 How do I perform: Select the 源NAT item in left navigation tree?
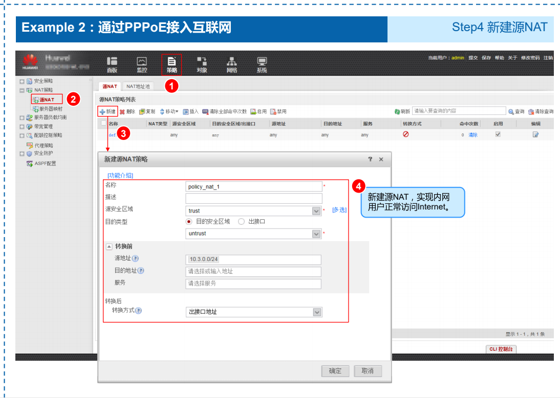46,99
